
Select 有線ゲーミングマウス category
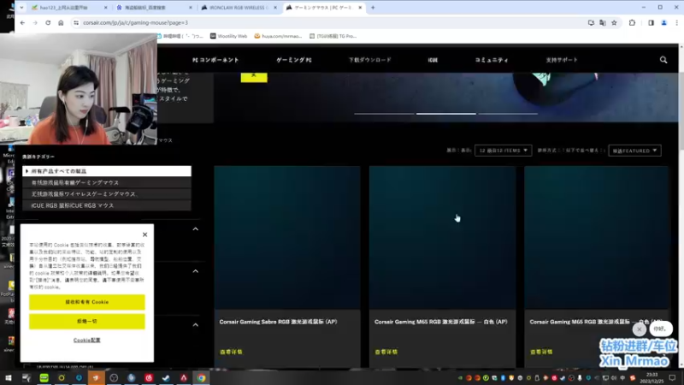coord(107,182)
